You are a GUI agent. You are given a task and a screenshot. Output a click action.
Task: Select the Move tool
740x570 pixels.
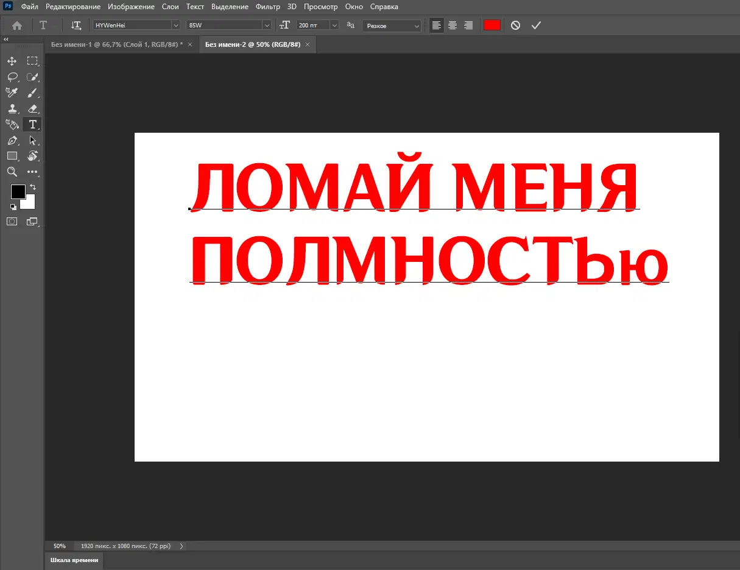coord(12,61)
